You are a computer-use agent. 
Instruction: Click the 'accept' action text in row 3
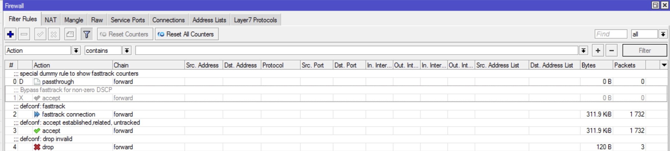click(x=51, y=131)
